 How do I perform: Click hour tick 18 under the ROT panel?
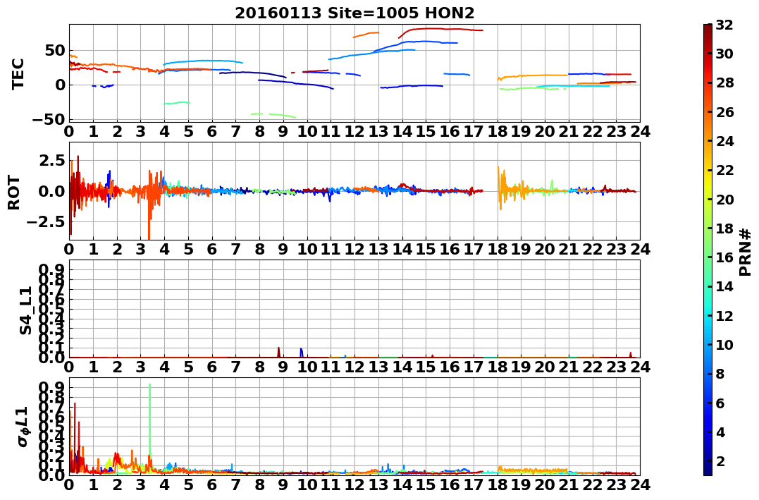[497, 249]
